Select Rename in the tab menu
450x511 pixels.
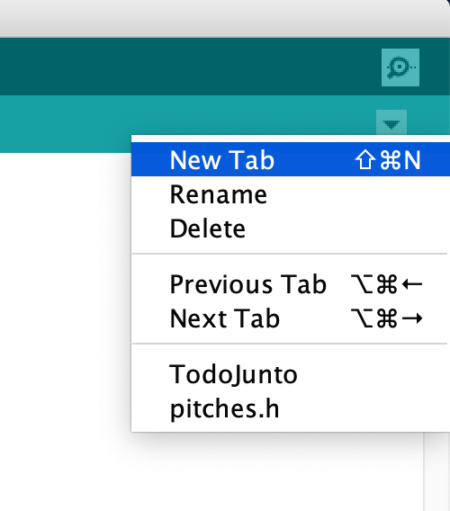click(x=291, y=194)
